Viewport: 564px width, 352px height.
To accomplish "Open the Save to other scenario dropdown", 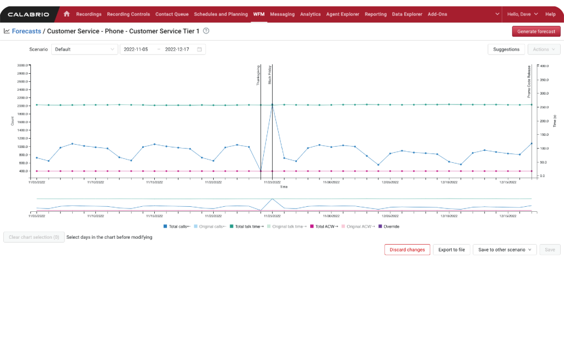I will (x=505, y=249).
